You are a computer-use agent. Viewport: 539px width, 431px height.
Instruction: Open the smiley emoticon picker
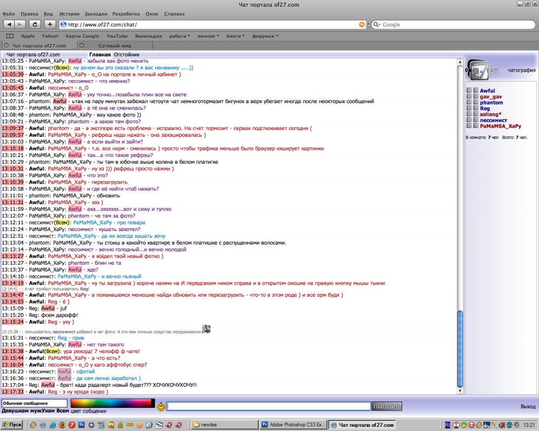pos(161,406)
